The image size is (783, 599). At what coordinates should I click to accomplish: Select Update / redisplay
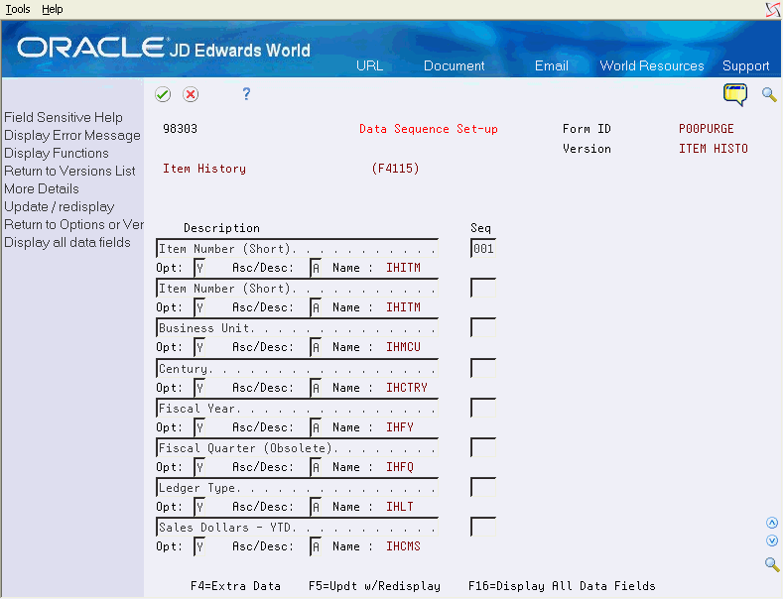click(x=60, y=206)
